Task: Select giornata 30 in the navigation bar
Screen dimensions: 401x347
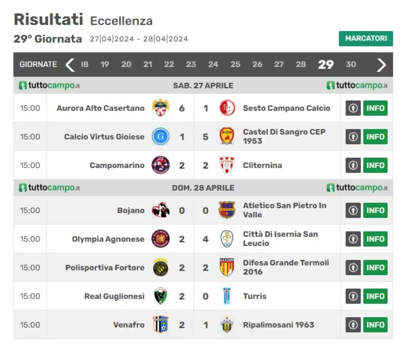Action: [x=351, y=64]
